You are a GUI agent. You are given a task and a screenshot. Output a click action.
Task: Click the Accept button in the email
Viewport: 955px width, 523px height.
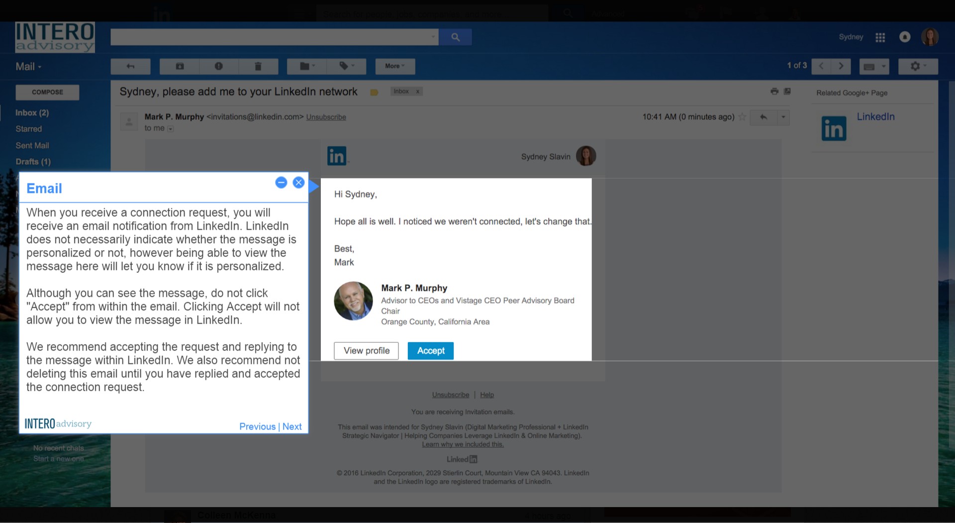(x=431, y=350)
